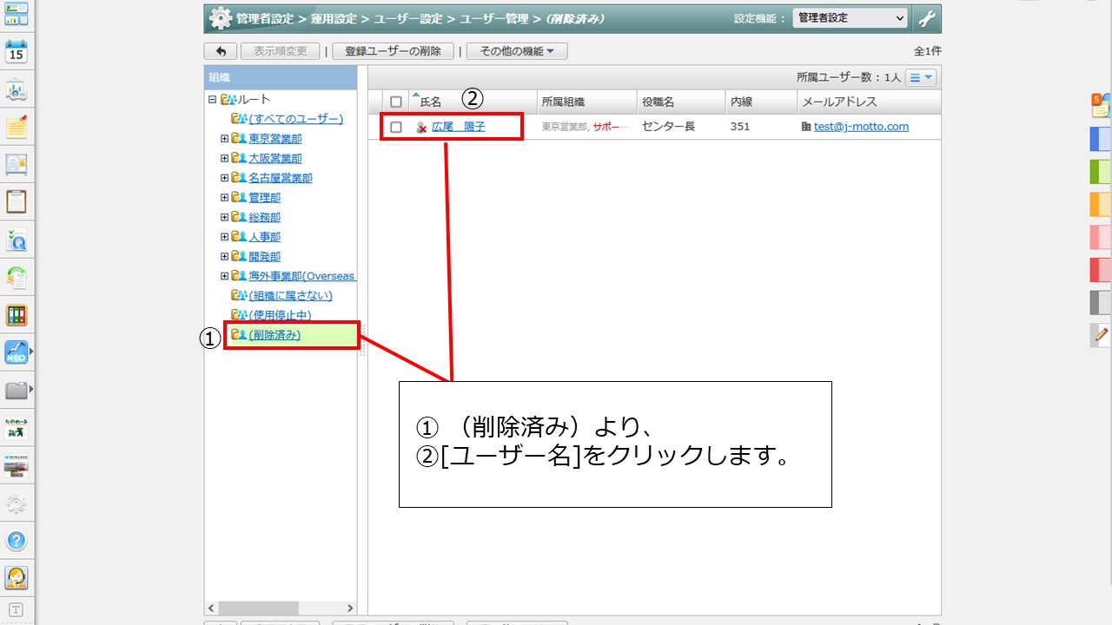
Task: Click the 登録ユーザーの削除 button
Action: (393, 51)
